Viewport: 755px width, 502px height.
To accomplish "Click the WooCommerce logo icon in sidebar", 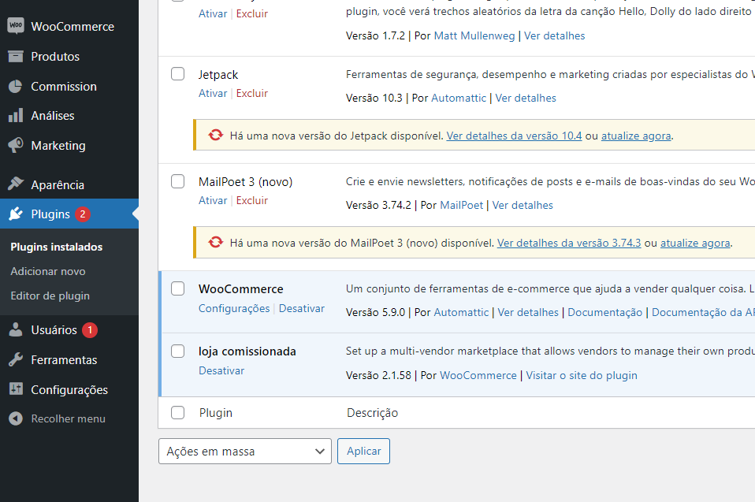I will pos(15,26).
